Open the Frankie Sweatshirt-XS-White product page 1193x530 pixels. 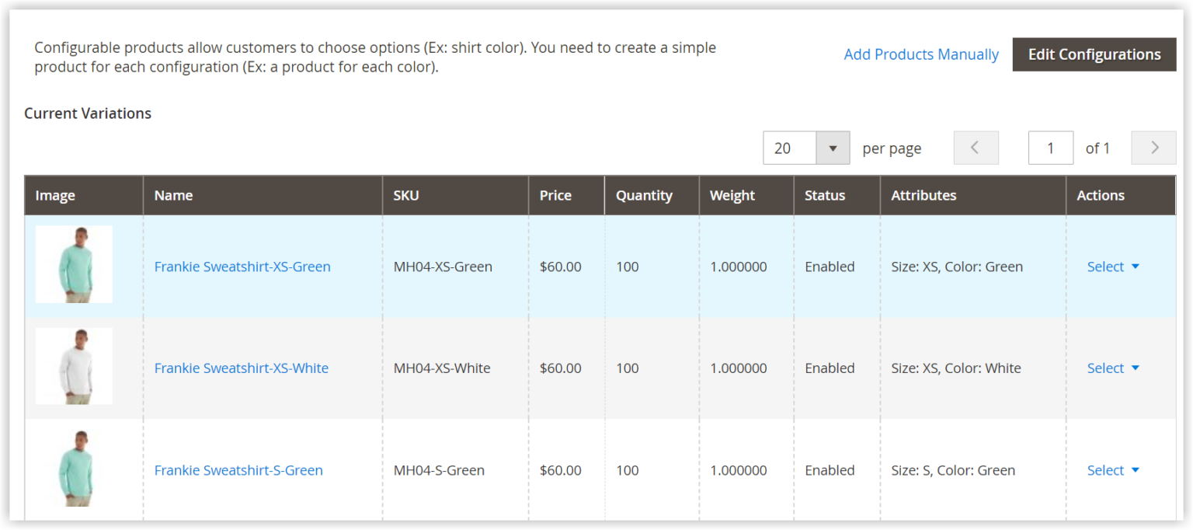pos(242,368)
